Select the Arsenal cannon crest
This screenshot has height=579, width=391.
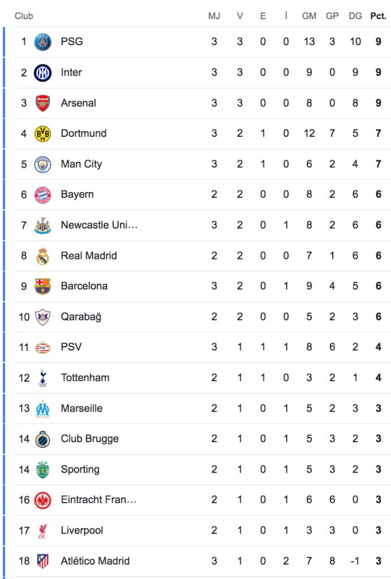pyautogui.click(x=43, y=103)
